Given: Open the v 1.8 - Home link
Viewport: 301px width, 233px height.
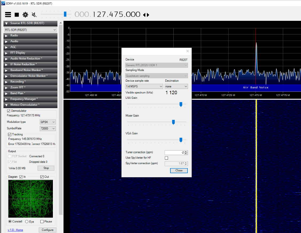Looking at the screenshot, I should pos(15,230).
